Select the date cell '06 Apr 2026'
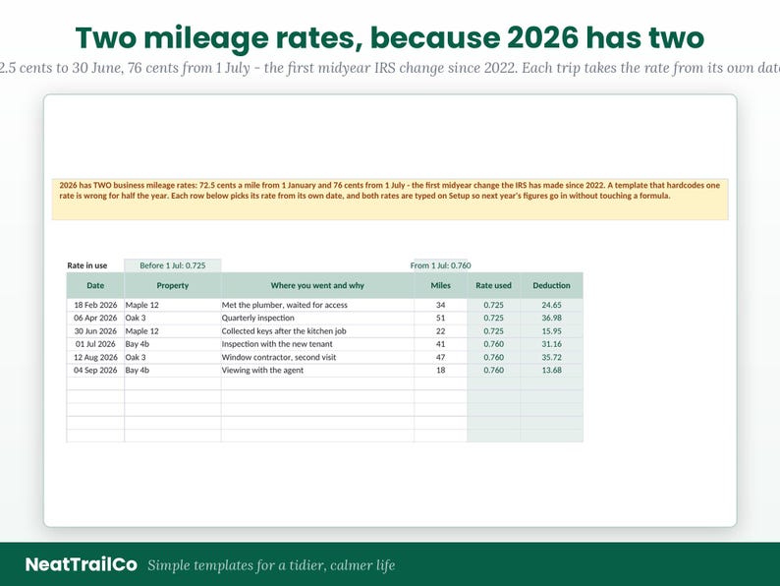The height and width of the screenshot is (586, 780). pyautogui.click(x=95, y=318)
